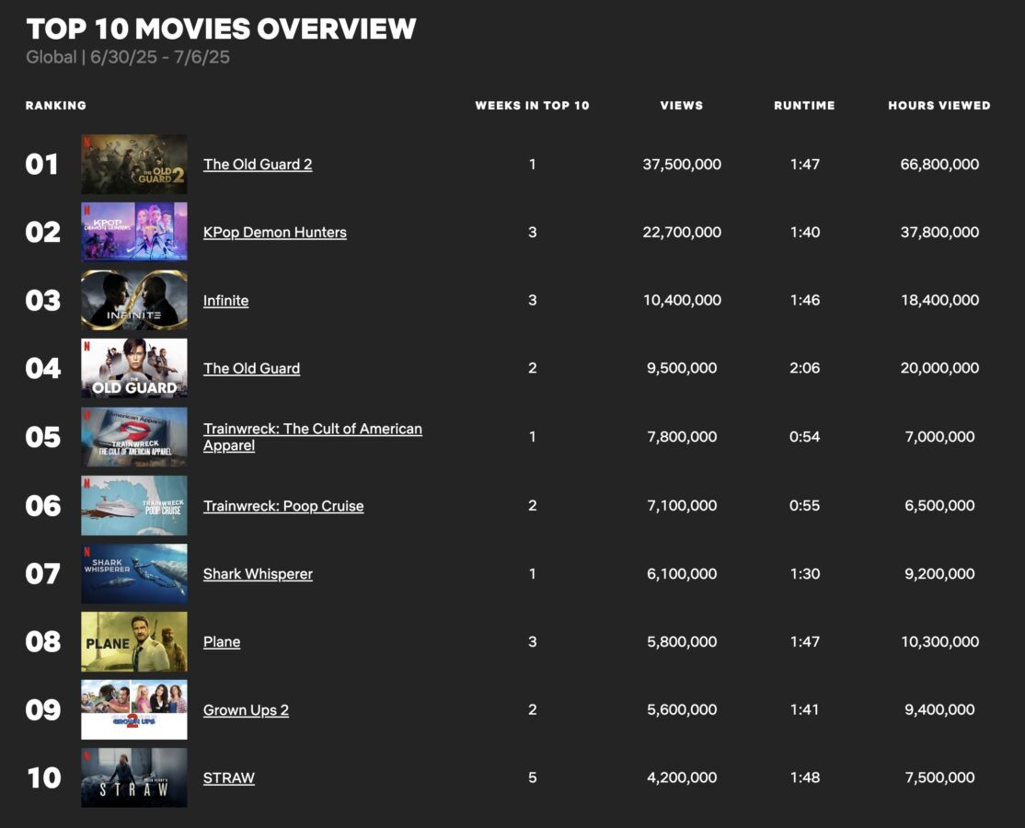Click the 1:40 runtime value
This screenshot has width=1025, height=828.
tap(805, 232)
